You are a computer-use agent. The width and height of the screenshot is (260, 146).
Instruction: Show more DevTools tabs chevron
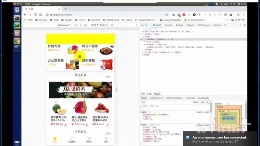[225, 25]
